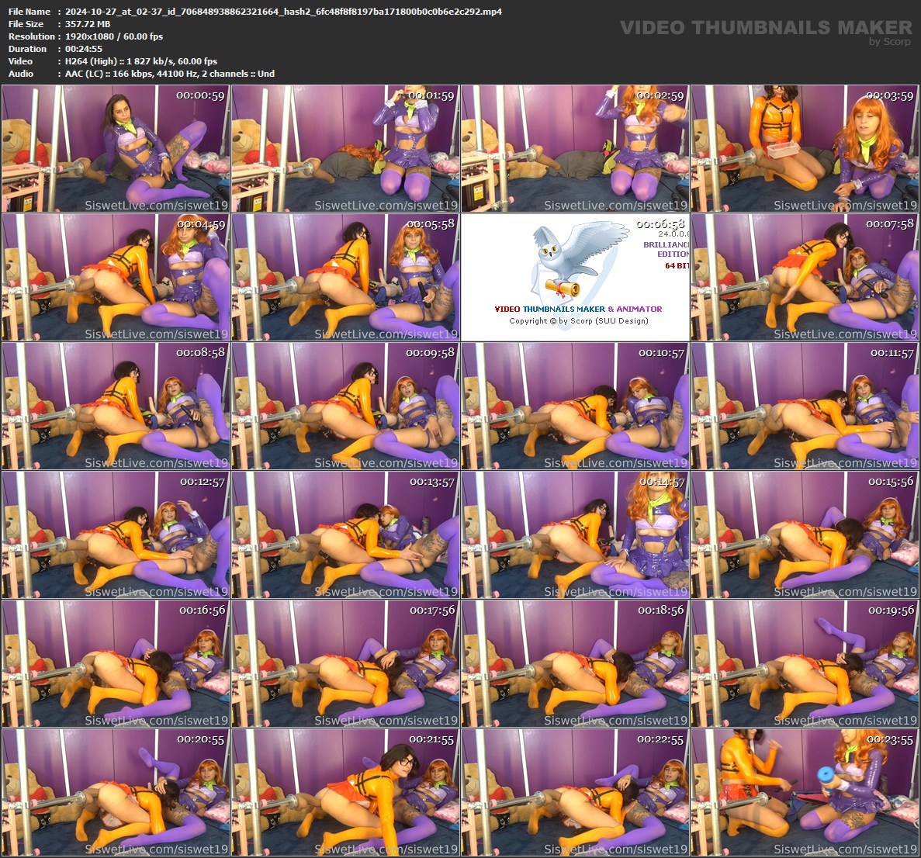Viewport: 921px width, 858px height.
Task: Pick the thumbnail stamped 00:09:58
Action: pyautogui.click(x=345, y=406)
